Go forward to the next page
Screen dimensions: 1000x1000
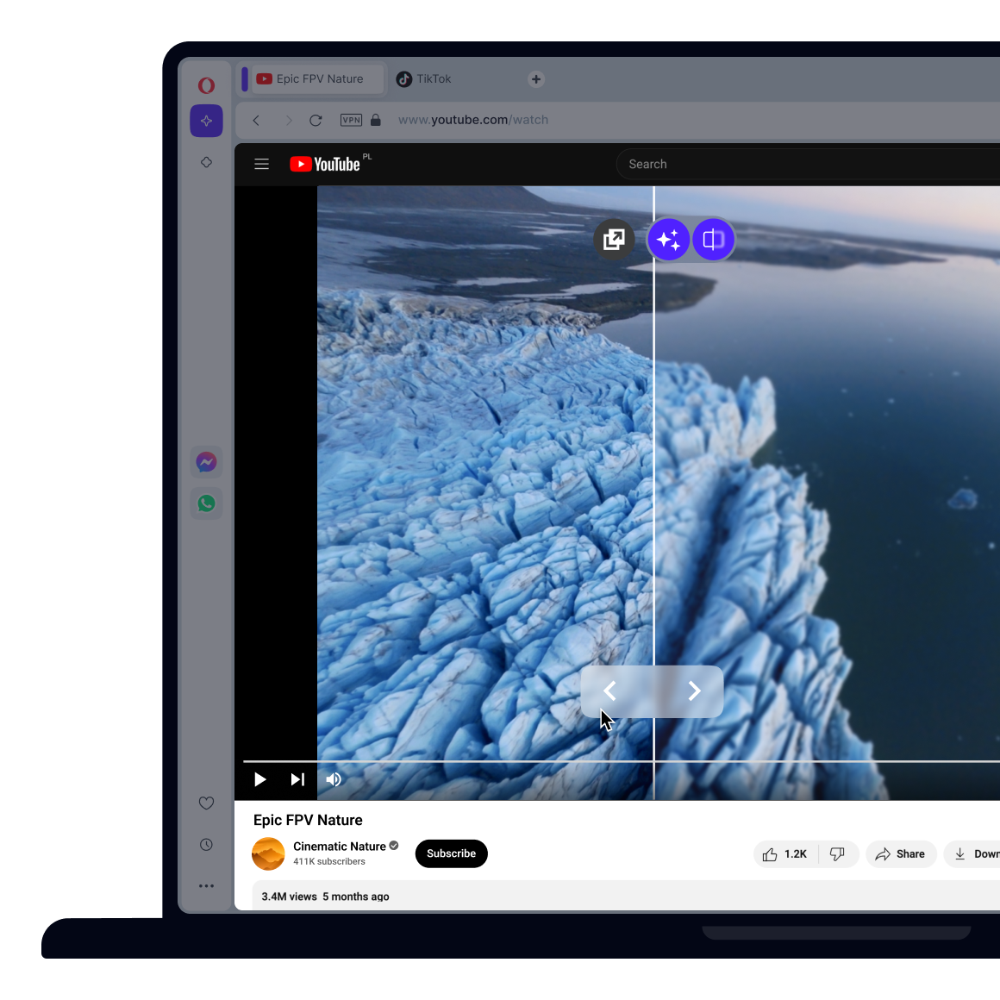tap(288, 120)
